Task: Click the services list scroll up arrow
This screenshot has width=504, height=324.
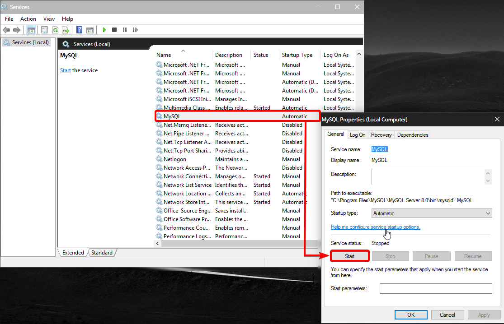Action: [x=359, y=54]
